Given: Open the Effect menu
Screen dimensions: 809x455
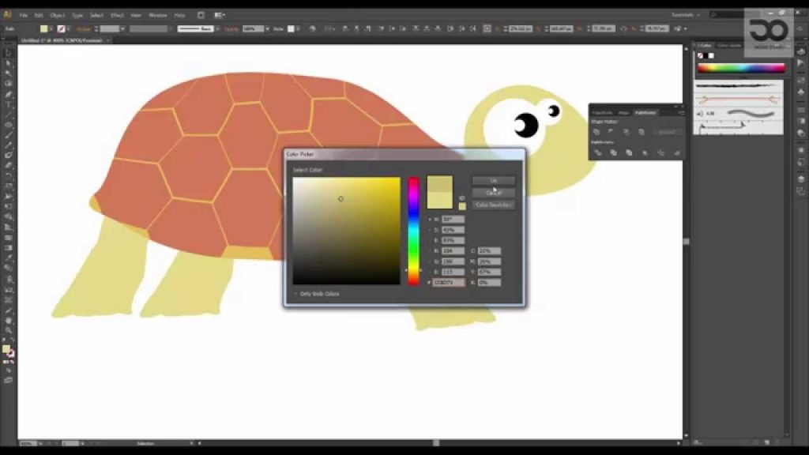Looking at the screenshot, I should pos(117,16).
